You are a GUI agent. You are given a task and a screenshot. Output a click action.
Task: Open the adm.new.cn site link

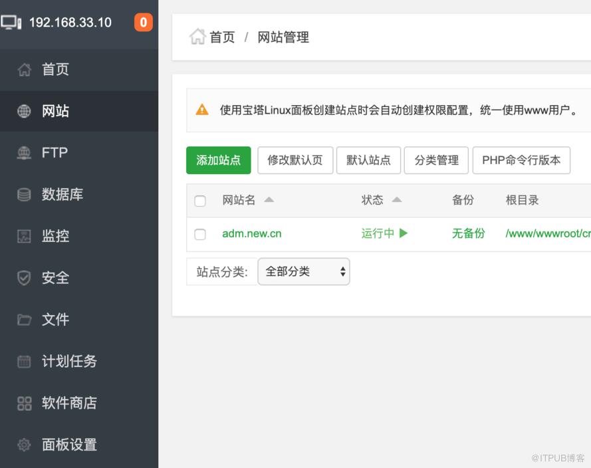coord(252,233)
